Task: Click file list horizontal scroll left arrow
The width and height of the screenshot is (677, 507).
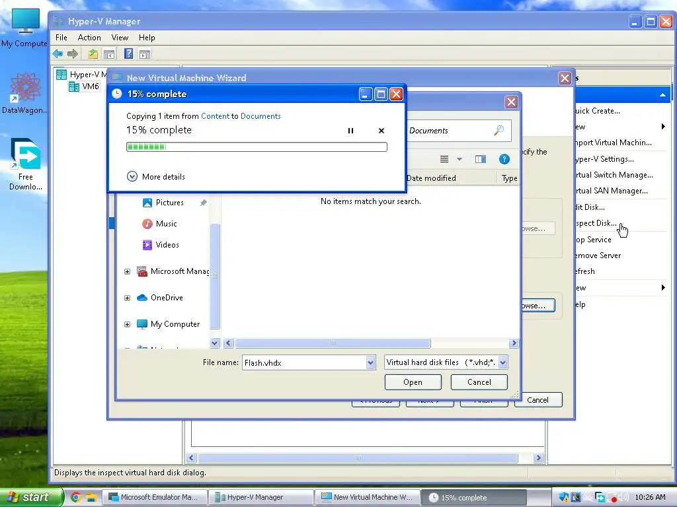Action: tap(229, 343)
